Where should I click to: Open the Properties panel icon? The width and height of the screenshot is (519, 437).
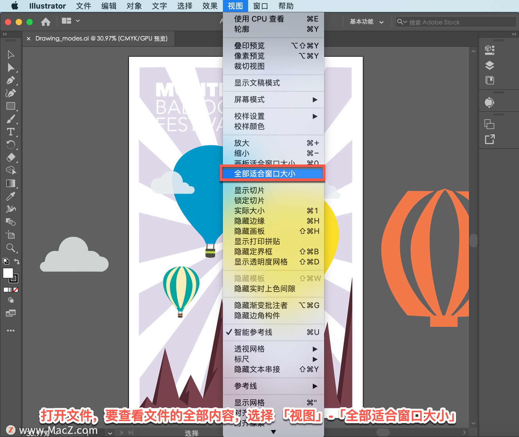click(x=490, y=50)
